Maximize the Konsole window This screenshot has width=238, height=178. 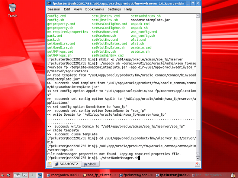193,3
